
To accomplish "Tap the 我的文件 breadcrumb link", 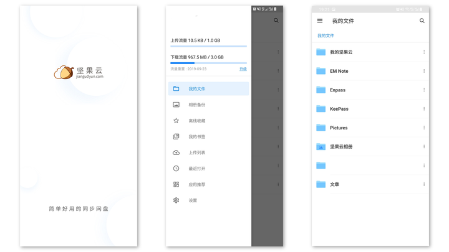I will click(326, 35).
